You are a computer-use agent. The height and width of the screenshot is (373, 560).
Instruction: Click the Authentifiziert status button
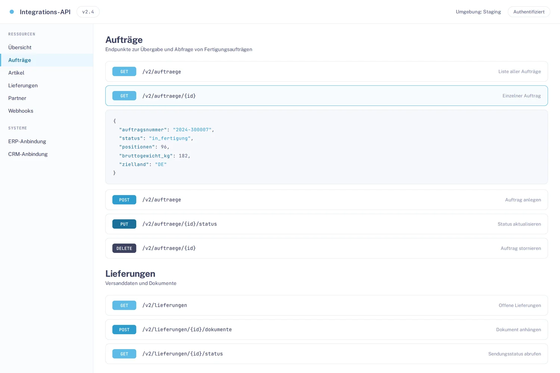pyautogui.click(x=529, y=12)
